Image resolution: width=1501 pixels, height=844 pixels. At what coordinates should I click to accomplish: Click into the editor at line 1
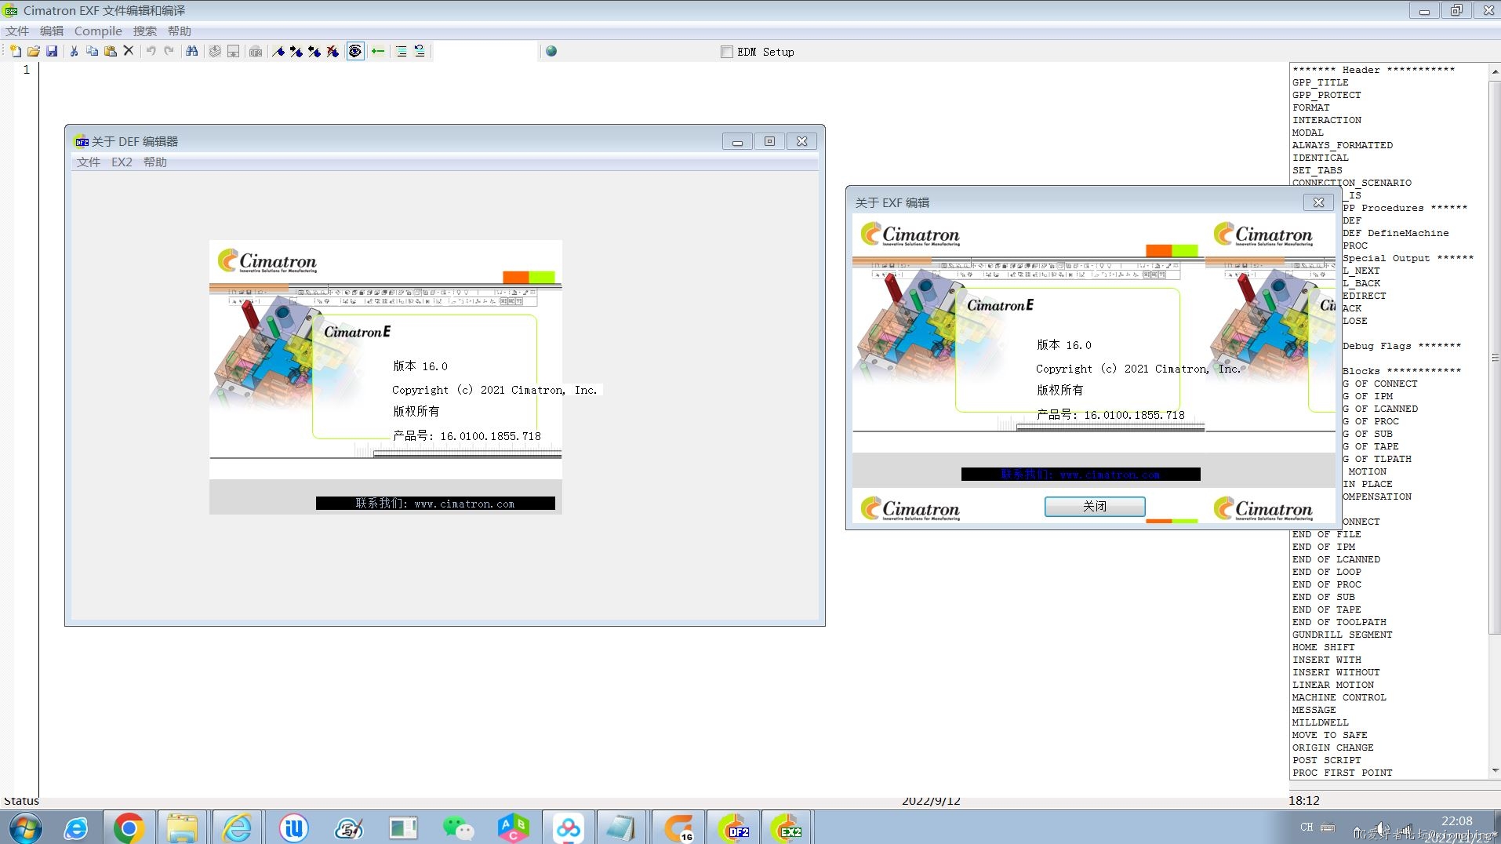tap(663, 70)
